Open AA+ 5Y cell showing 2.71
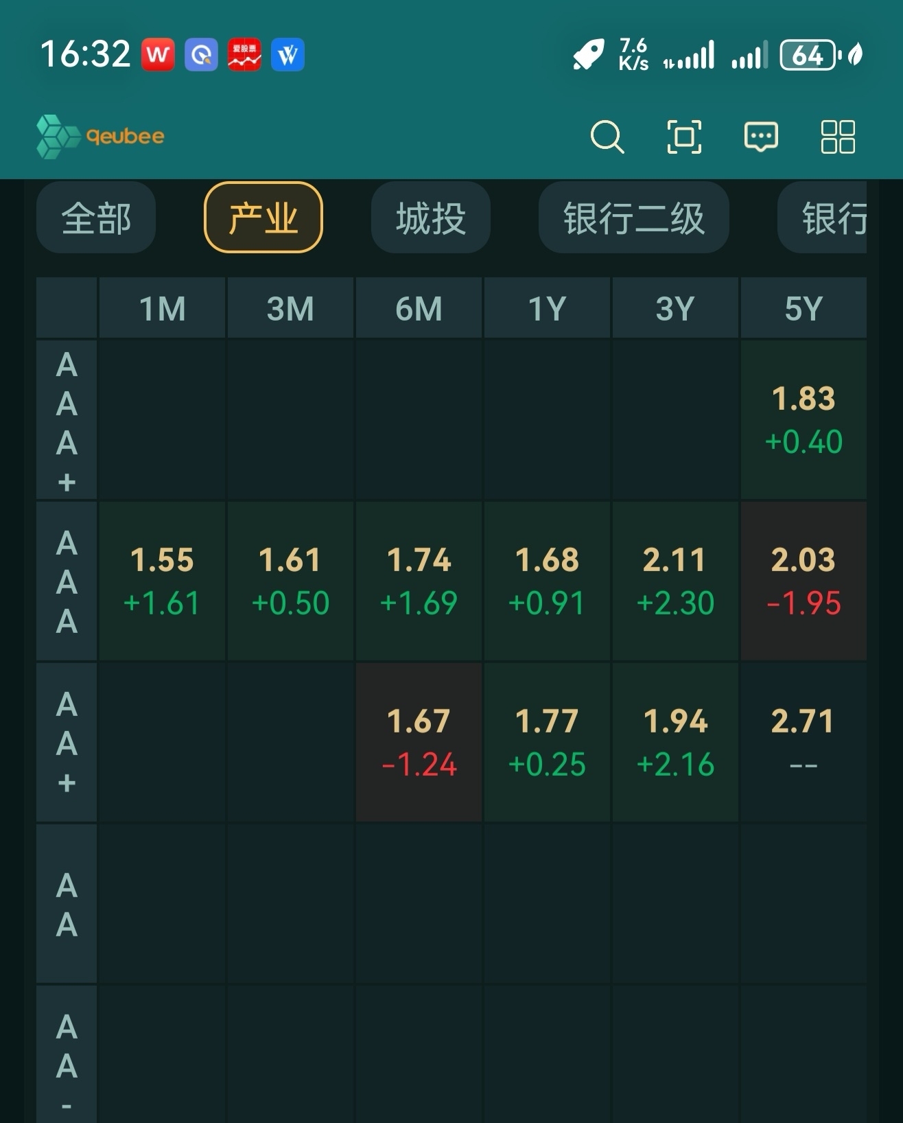Image resolution: width=903 pixels, height=1123 pixels. coord(804,742)
